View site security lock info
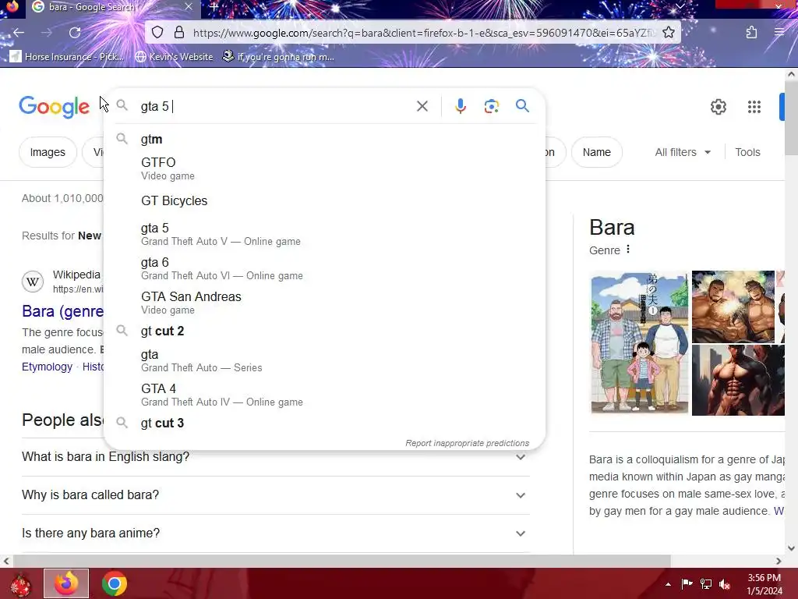Image resolution: width=798 pixels, height=599 pixels. 179,33
